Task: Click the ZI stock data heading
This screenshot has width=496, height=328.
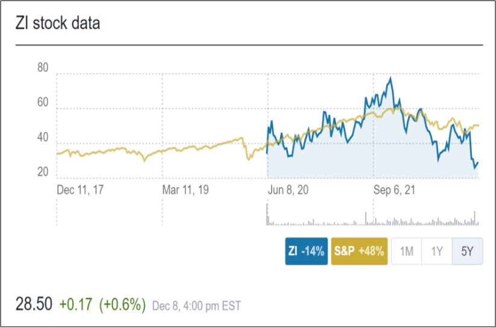Action: tap(58, 24)
